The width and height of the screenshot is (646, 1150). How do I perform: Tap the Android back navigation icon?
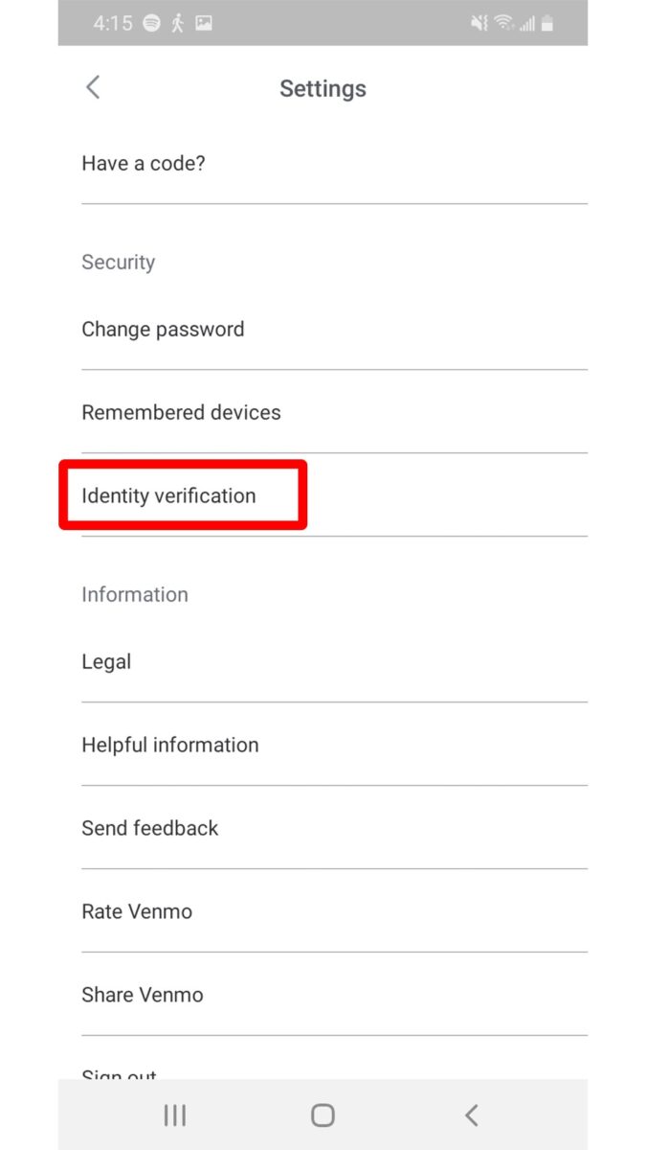[x=471, y=1115]
